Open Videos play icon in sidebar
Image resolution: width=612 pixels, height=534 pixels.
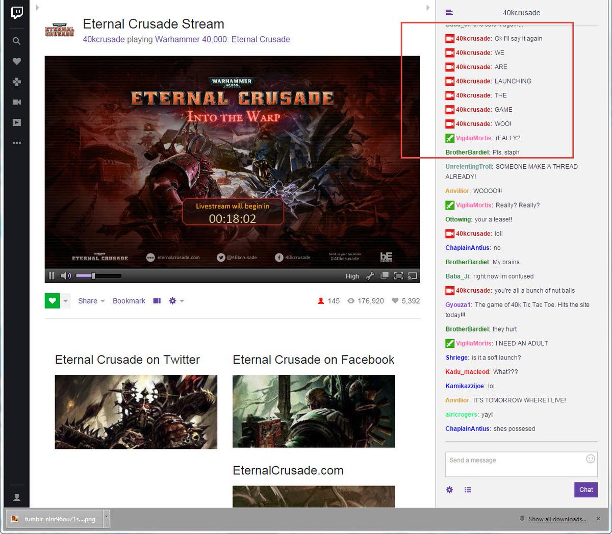click(x=17, y=122)
